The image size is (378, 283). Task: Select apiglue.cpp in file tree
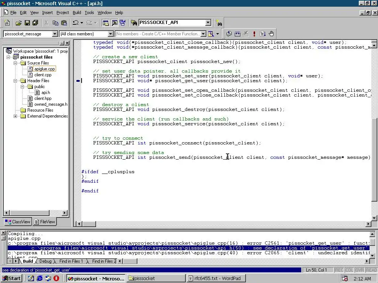45,69
